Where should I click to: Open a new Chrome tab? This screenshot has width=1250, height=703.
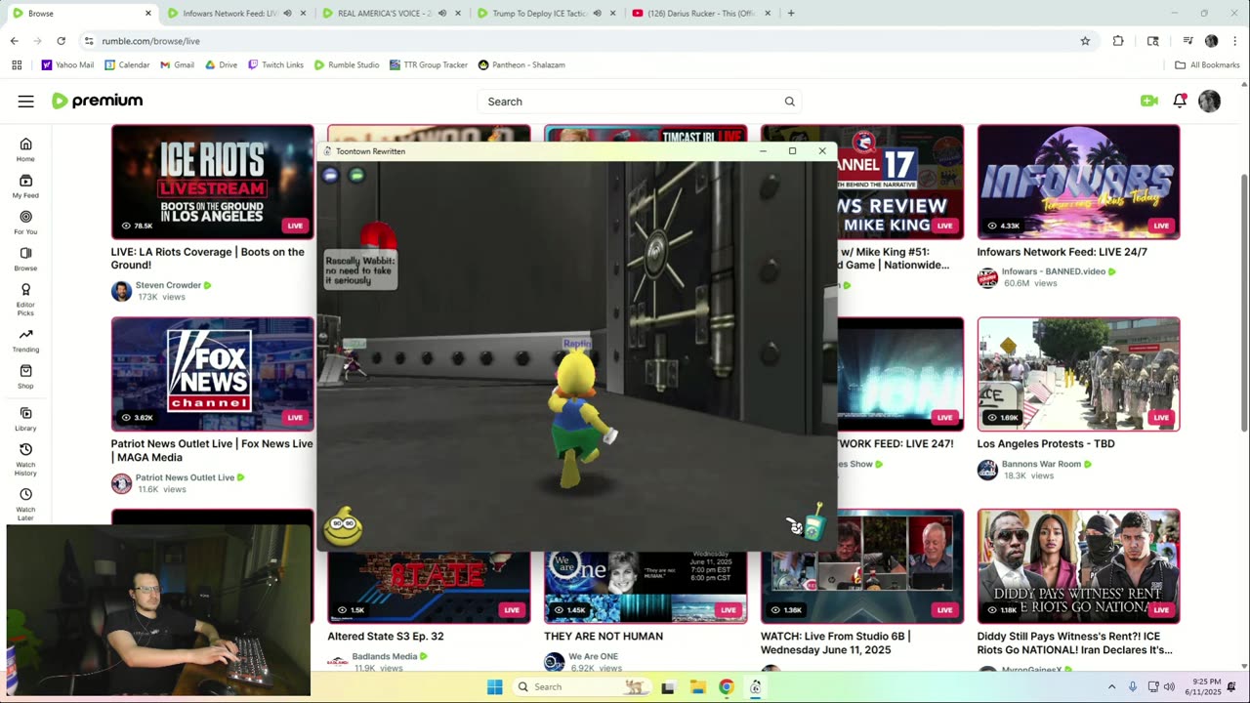click(x=791, y=14)
